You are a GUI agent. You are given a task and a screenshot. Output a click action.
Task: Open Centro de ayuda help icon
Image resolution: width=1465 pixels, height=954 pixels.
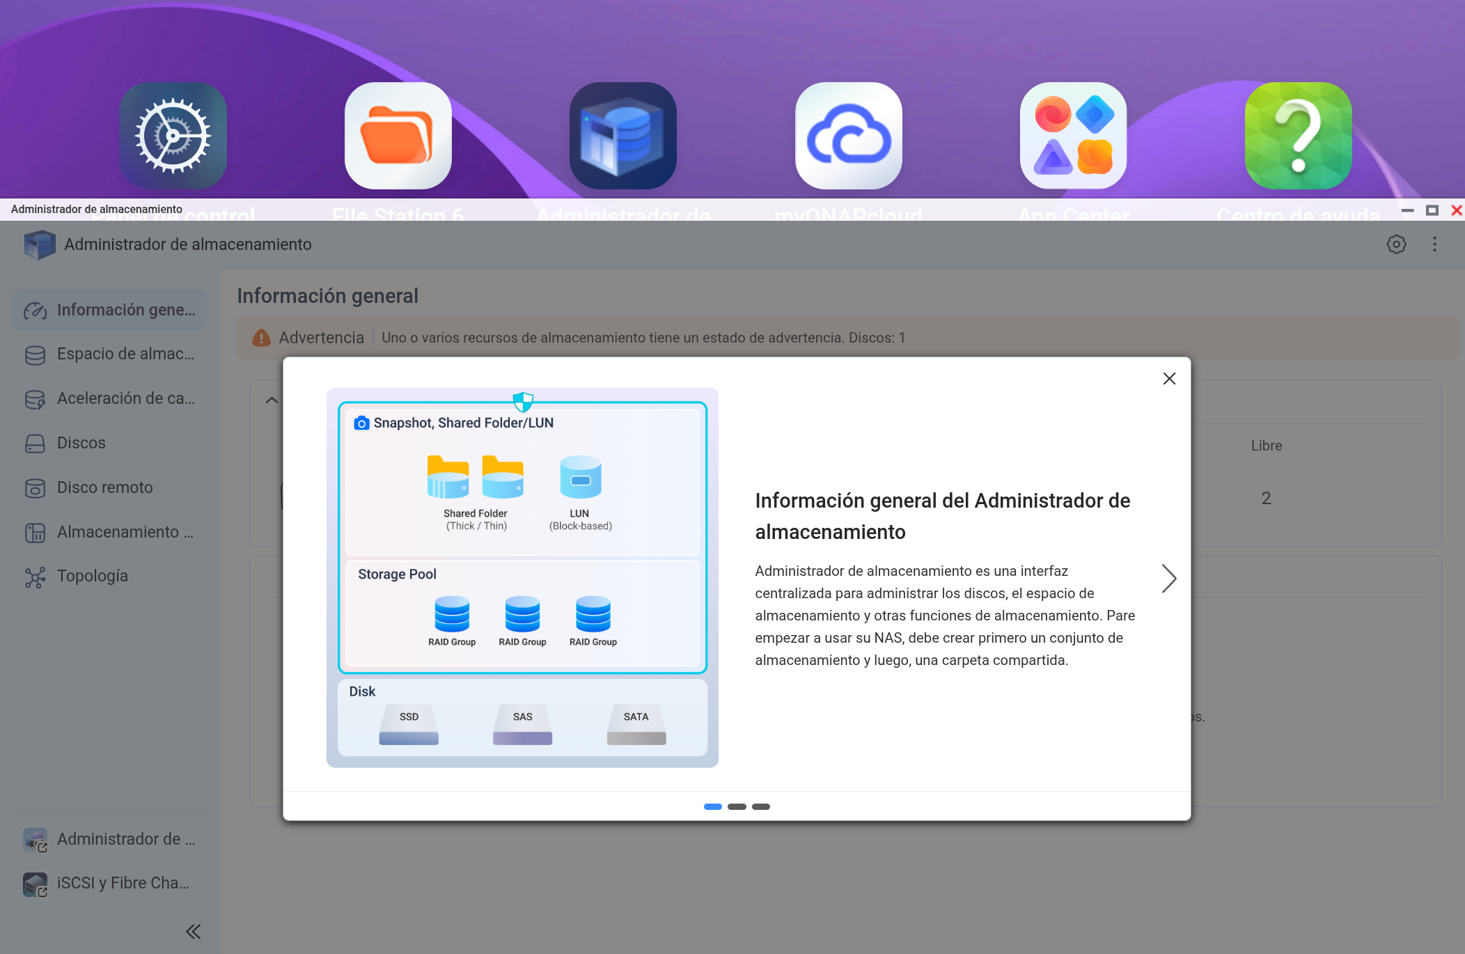click(1298, 136)
